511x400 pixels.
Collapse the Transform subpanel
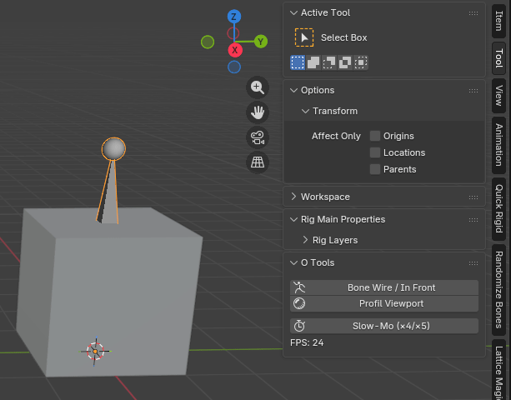pyautogui.click(x=334, y=111)
